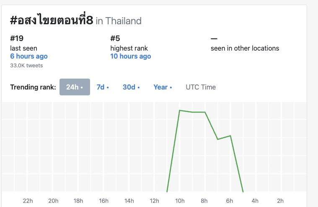The height and width of the screenshot is (207, 318).
Task: Click the #19 last seen rank
Action: [17, 38]
